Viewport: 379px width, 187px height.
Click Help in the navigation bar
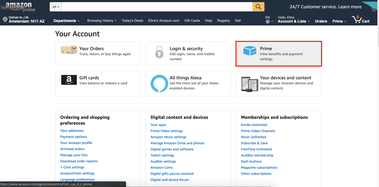(x=208, y=20)
